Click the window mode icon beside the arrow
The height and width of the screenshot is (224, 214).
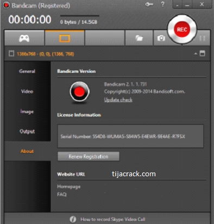(203, 54)
